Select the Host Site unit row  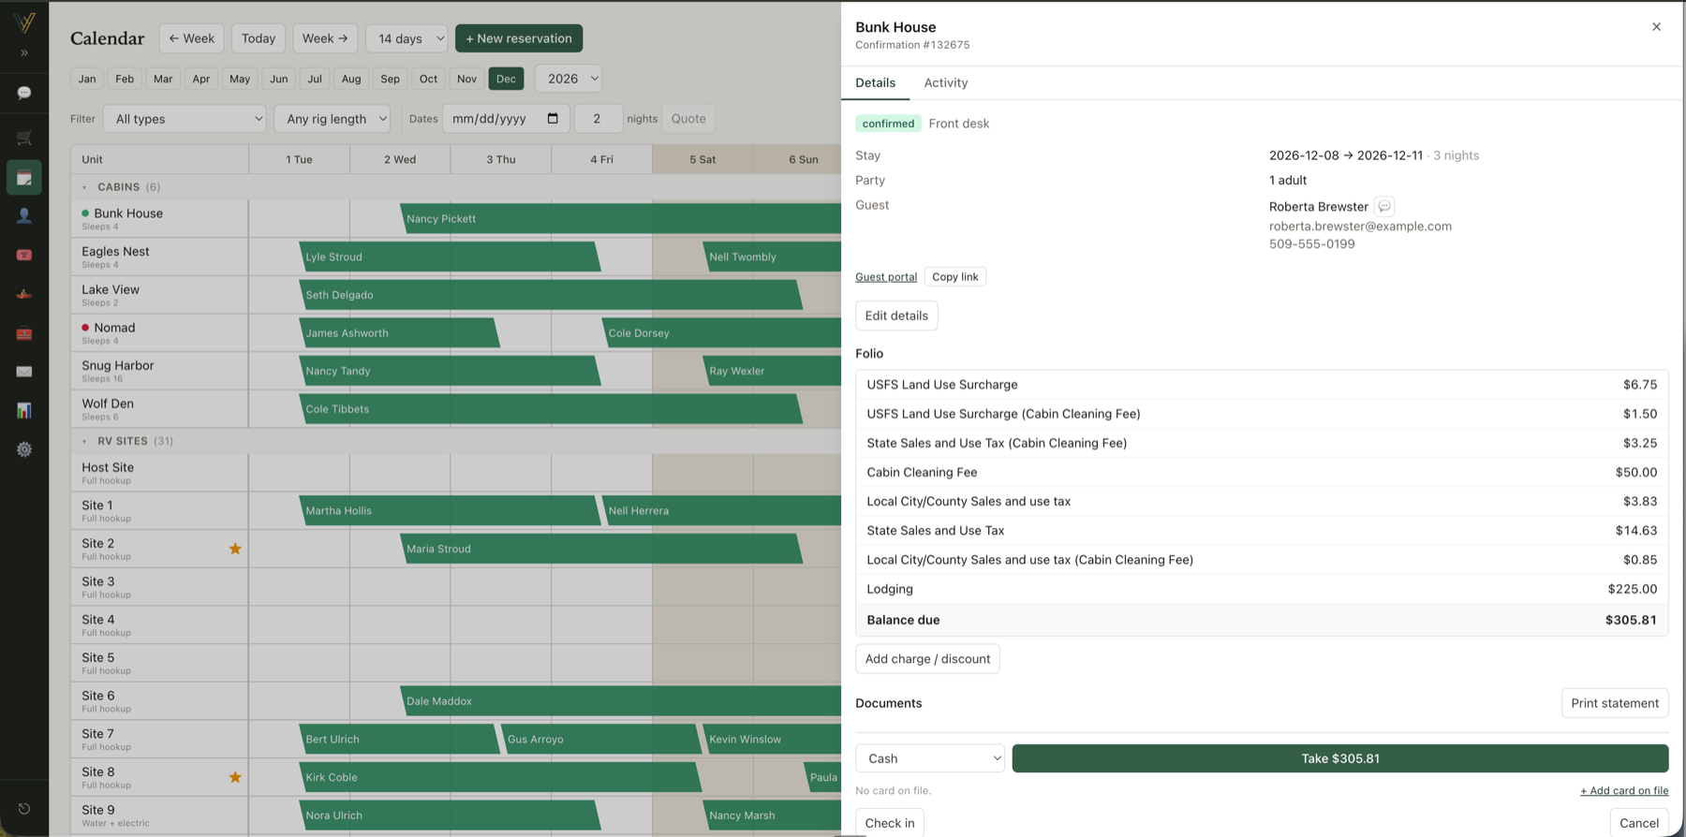159,473
